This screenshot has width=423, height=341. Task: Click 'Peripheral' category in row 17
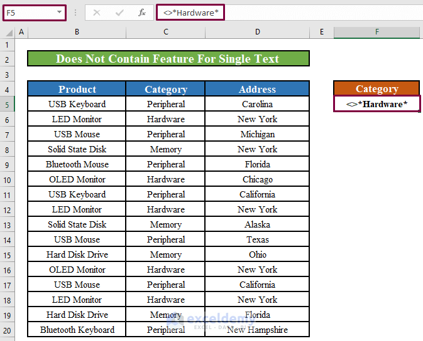166,285
